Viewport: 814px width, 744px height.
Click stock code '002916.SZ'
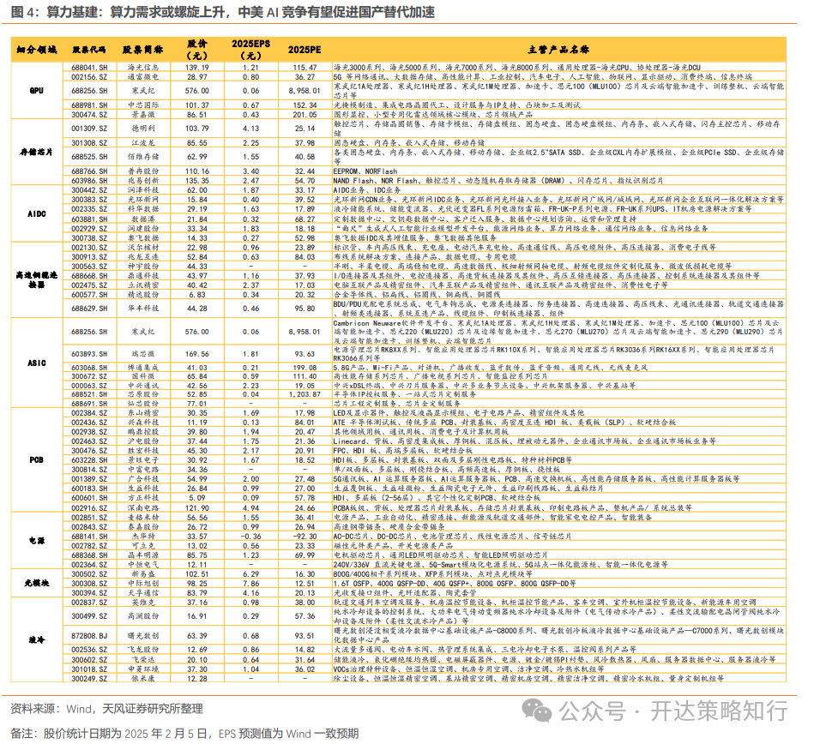tap(89, 508)
